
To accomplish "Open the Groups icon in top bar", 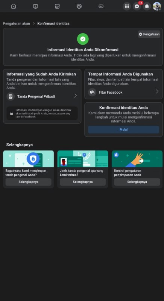I will point(79,6).
